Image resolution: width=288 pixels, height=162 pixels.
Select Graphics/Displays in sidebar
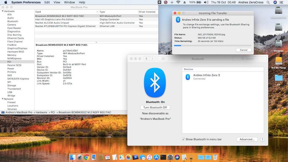point(17,48)
